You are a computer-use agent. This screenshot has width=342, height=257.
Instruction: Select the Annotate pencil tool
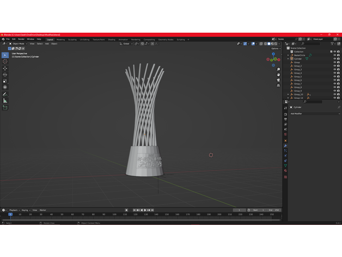pos(5,94)
